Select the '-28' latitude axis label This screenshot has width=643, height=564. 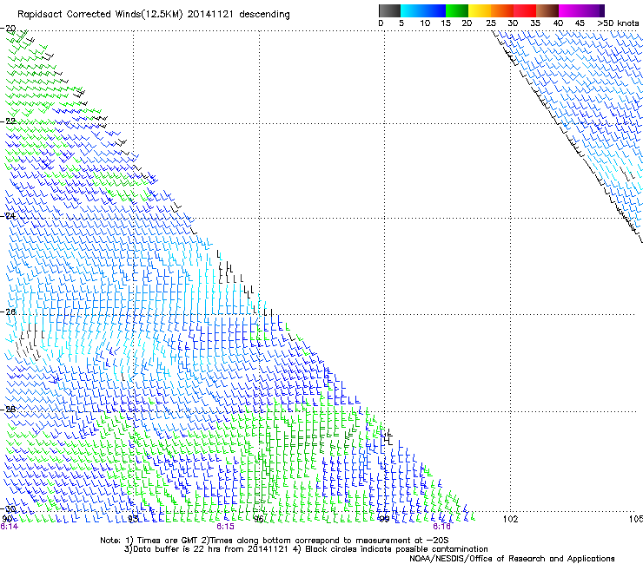point(8,409)
